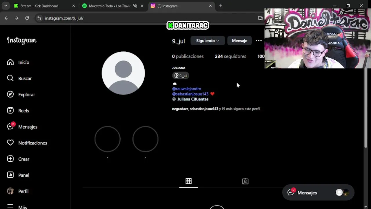Click the address bar URL
371x209 pixels.
point(64,18)
